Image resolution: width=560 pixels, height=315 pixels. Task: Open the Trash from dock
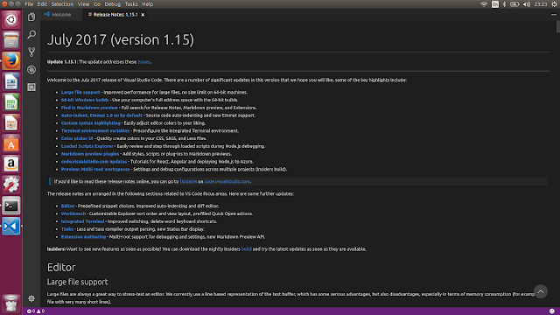tap(11, 304)
